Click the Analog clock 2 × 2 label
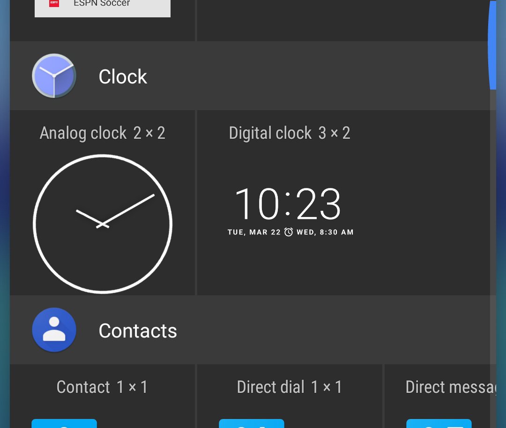Viewport: 506px width, 428px height. pos(102,133)
